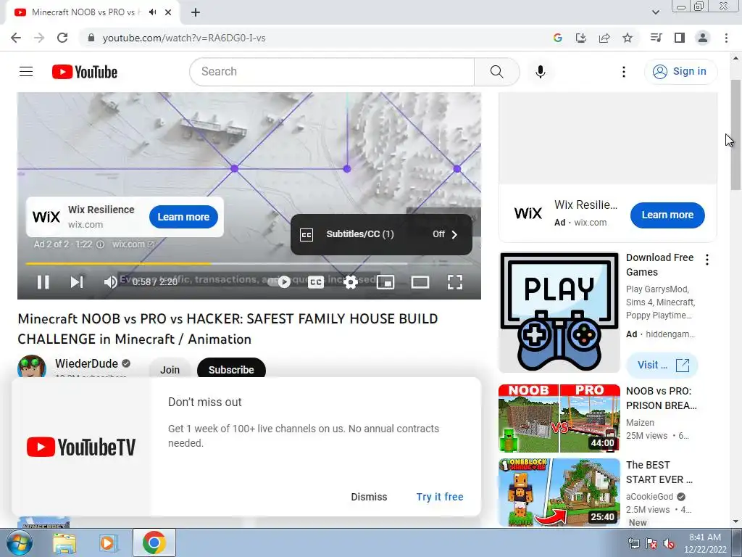Mute the tab via its speaker icon
The width and height of the screenshot is (742, 557).
click(x=152, y=12)
